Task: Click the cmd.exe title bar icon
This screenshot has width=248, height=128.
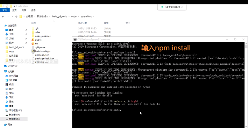Action: pos(75,40)
